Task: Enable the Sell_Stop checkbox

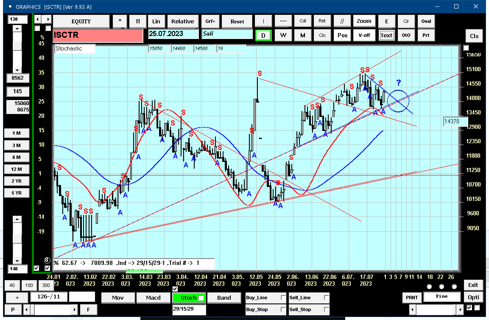Action: 326,309
